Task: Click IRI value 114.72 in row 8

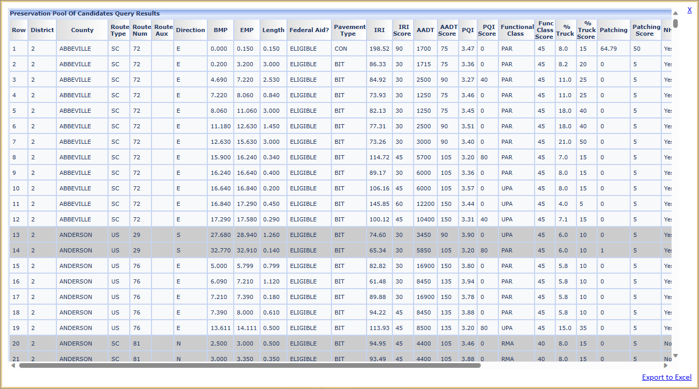Action: click(379, 157)
